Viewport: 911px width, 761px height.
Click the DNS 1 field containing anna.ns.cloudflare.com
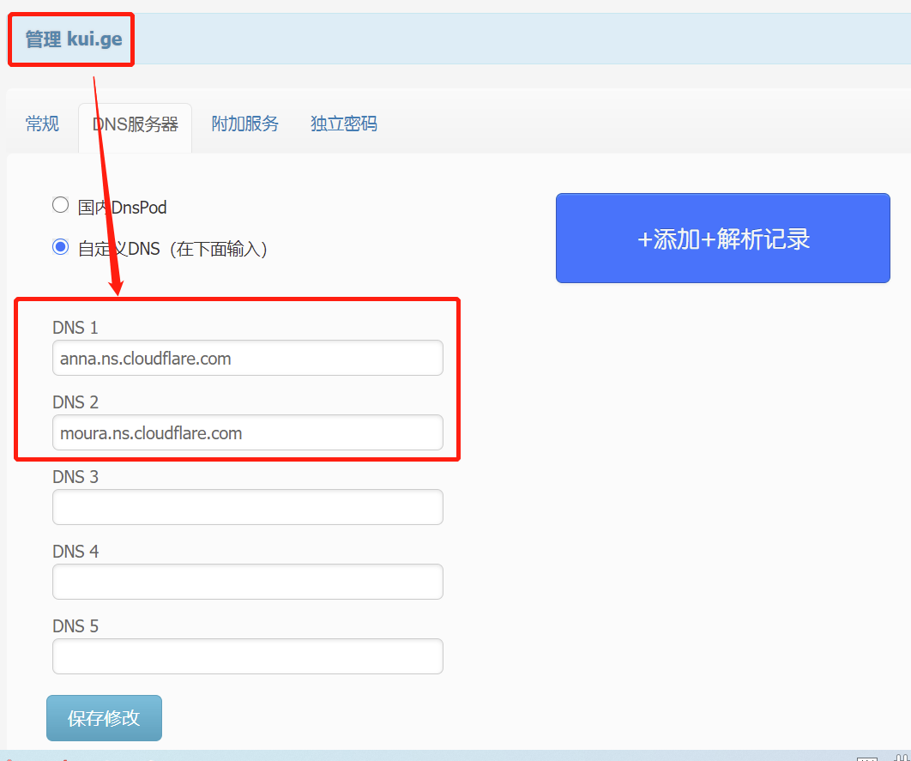tap(247, 358)
